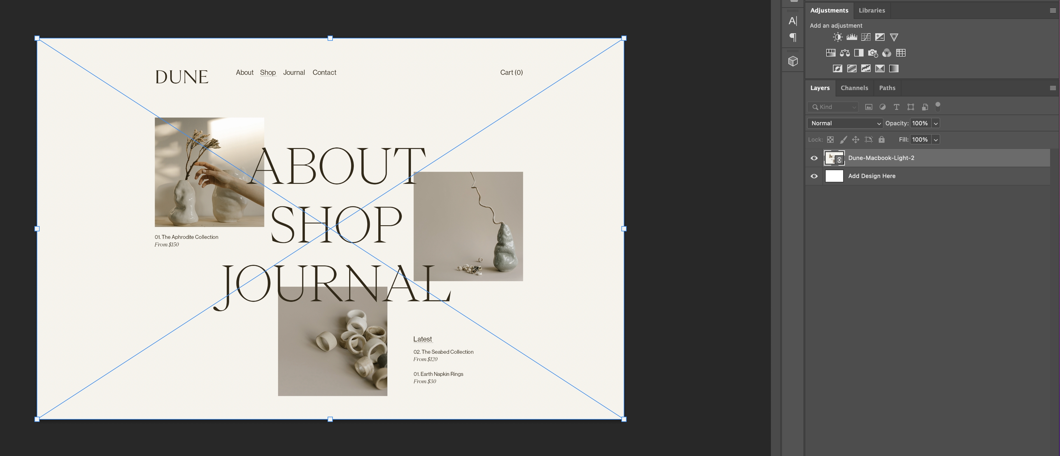
Task: Add a Levels adjustment layer
Action: pyautogui.click(x=851, y=37)
